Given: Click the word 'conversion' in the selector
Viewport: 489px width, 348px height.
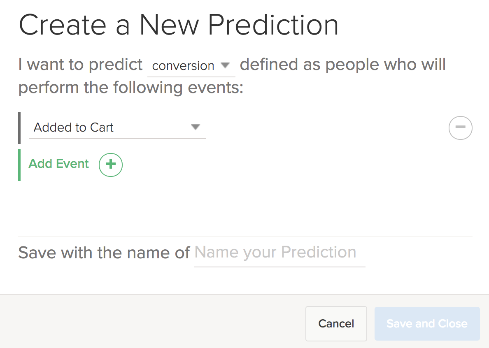Looking at the screenshot, I should (183, 66).
